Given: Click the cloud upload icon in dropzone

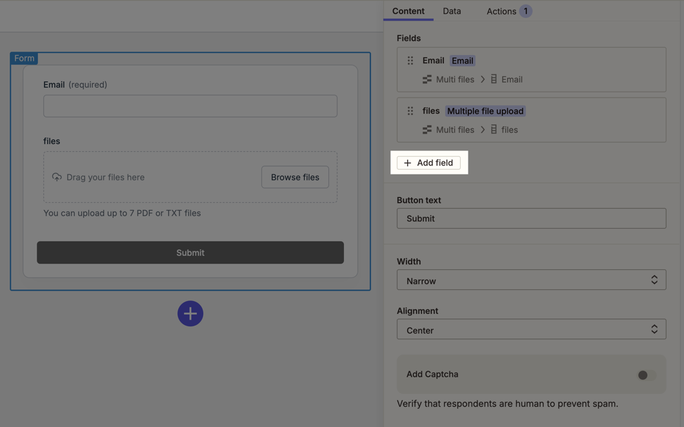Looking at the screenshot, I should (57, 177).
